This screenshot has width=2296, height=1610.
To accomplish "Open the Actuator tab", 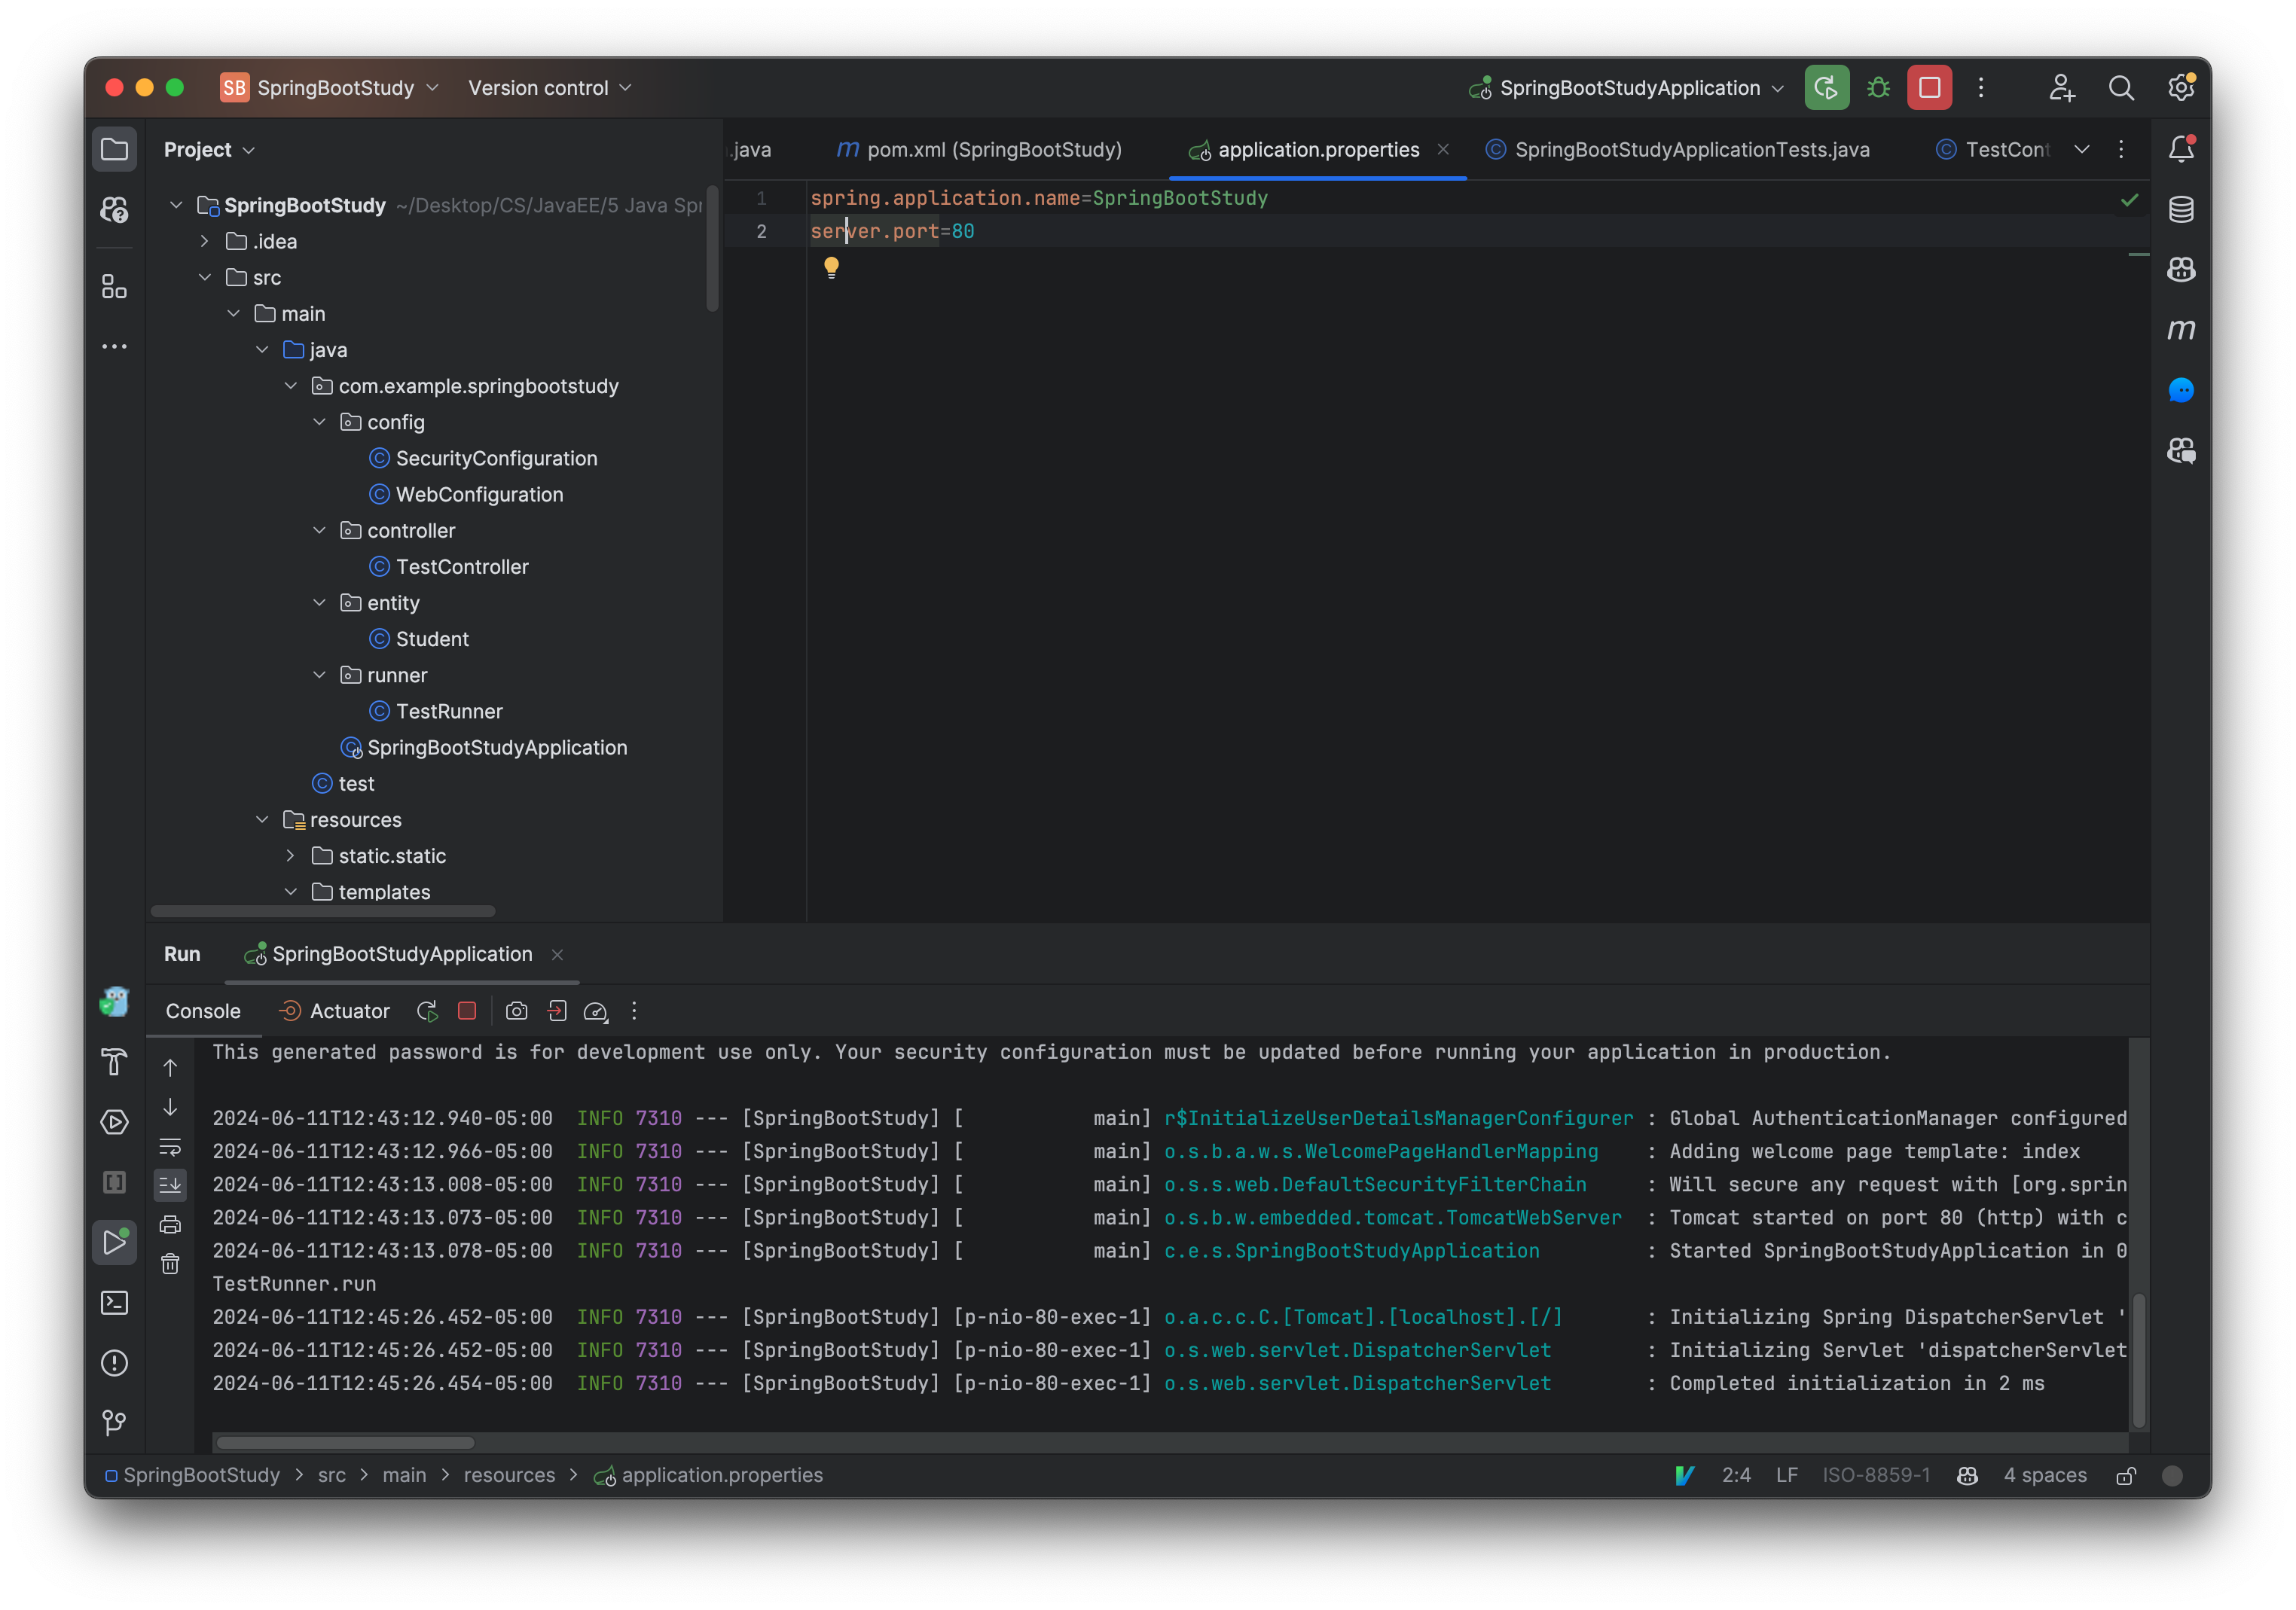I will coord(334,1011).
